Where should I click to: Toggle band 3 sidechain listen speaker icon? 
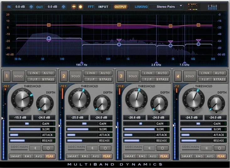pyautogui.click(x=149, y=148)
